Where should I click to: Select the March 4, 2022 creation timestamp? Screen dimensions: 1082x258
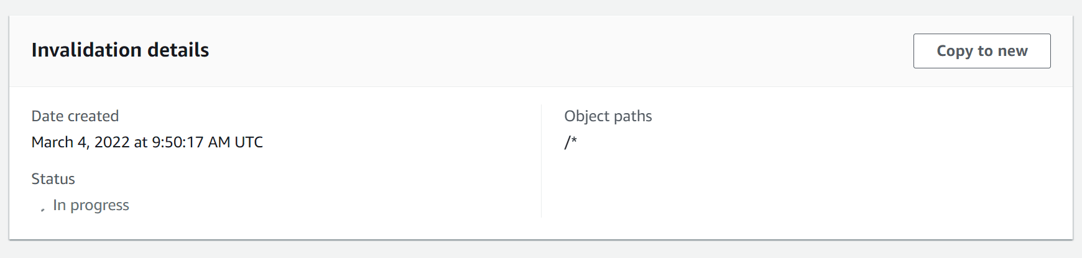[x=147, y=142]
